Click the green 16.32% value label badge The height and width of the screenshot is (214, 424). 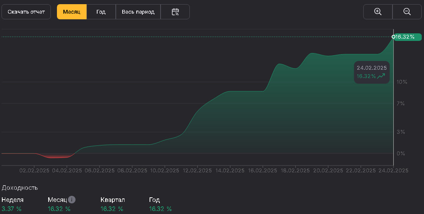click(408, 37)
